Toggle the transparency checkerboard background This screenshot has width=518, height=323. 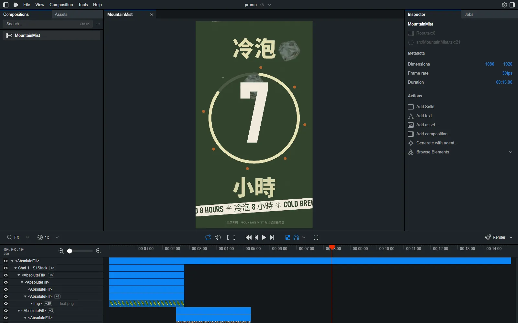tap(288, 237)
